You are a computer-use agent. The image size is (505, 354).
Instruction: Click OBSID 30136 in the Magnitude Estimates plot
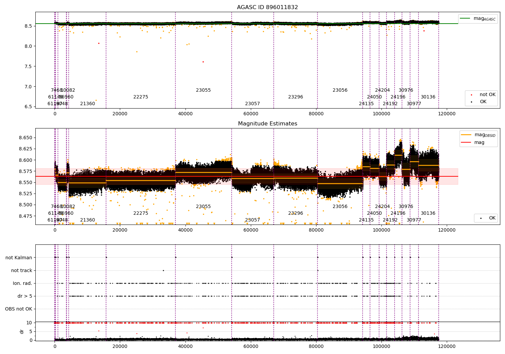(x=428, y=213)
